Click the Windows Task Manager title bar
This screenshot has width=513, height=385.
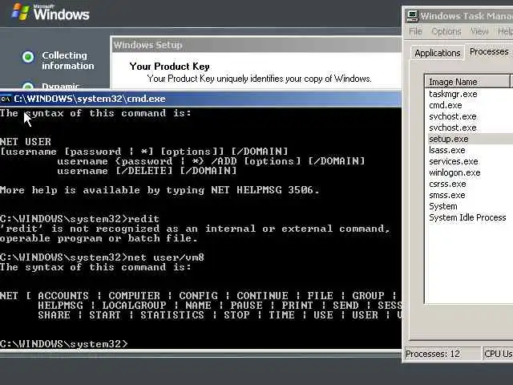458,16
